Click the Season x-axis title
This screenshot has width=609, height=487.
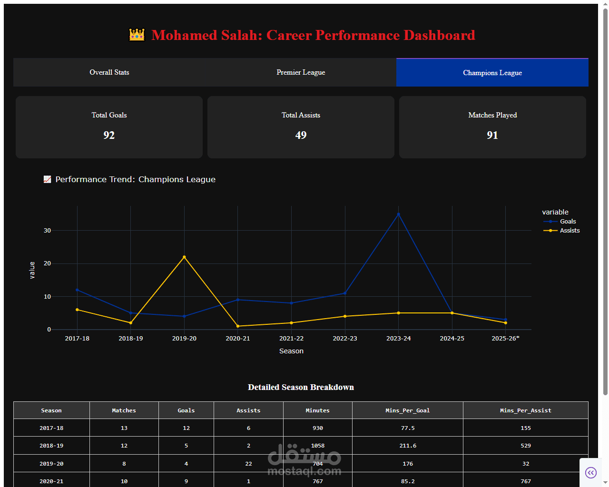pos(291,351)
